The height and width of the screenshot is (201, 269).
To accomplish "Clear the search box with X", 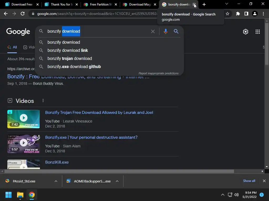I will (153, 31).
